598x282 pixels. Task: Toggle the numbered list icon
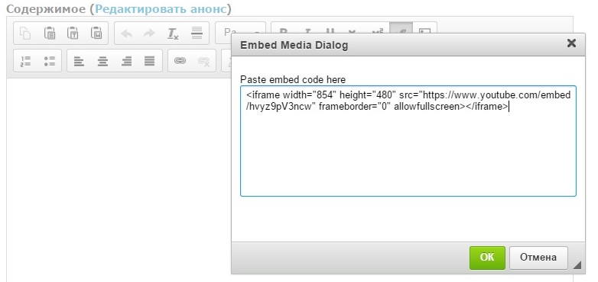coord(25,61)
